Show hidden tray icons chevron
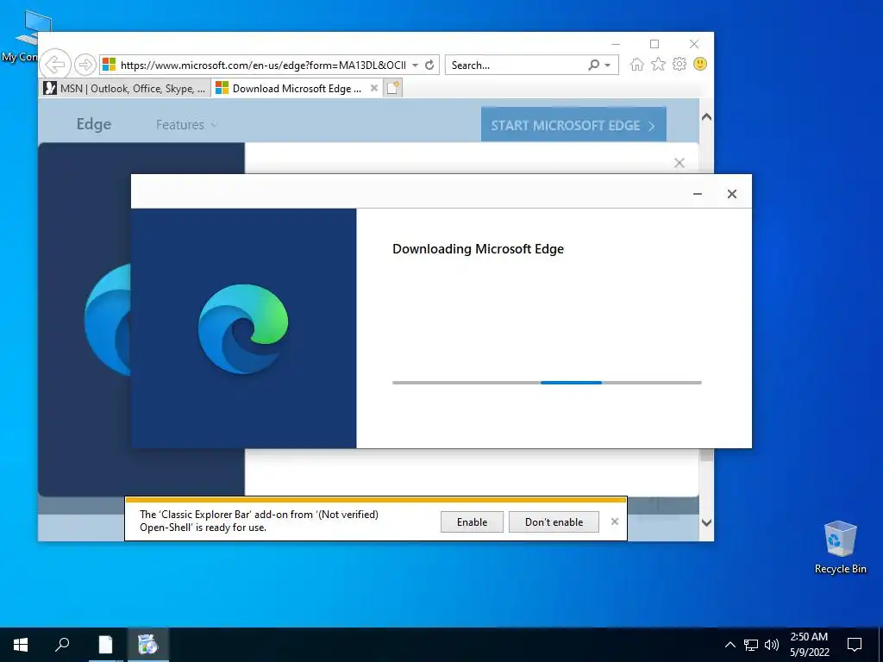 tap(730, 645)
